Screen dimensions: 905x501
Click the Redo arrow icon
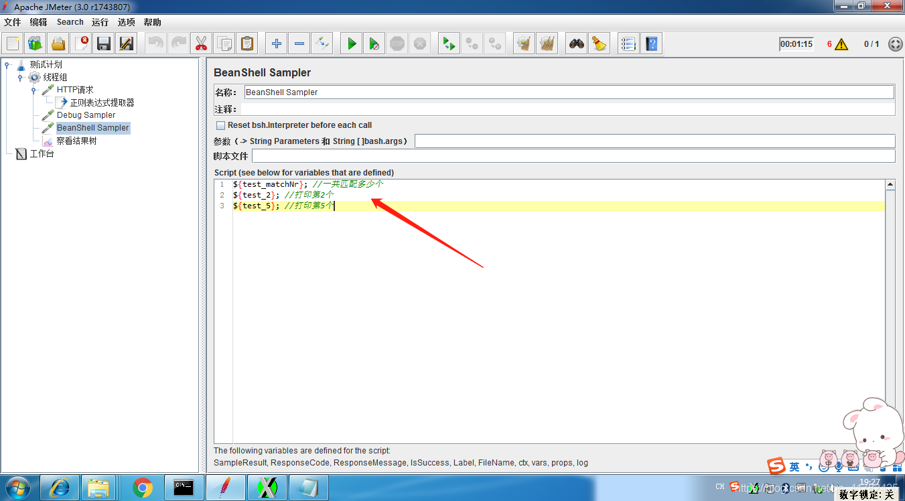click(x=179, y=44)
